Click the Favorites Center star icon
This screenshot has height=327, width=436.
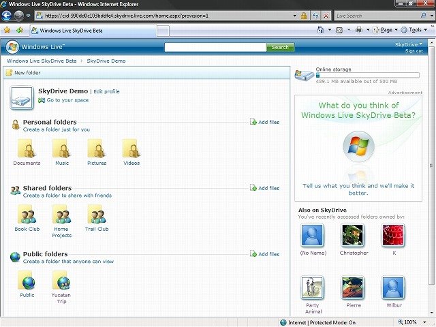click(7, 30)
